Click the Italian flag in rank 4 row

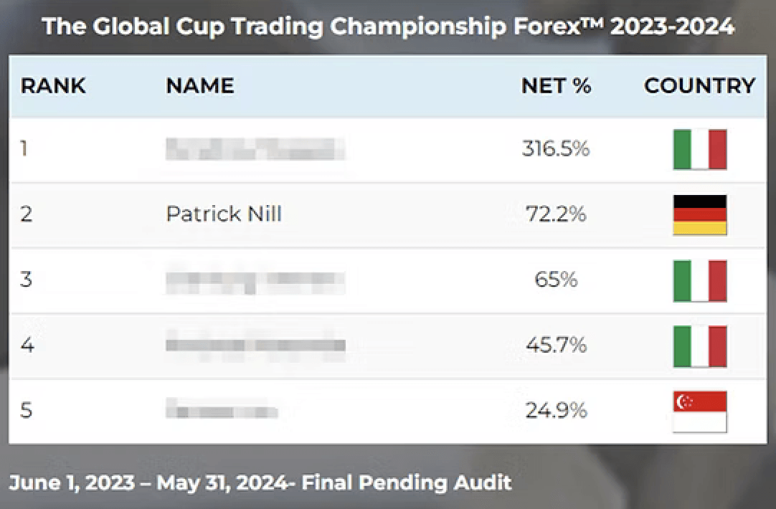click(x=699, y=346)
